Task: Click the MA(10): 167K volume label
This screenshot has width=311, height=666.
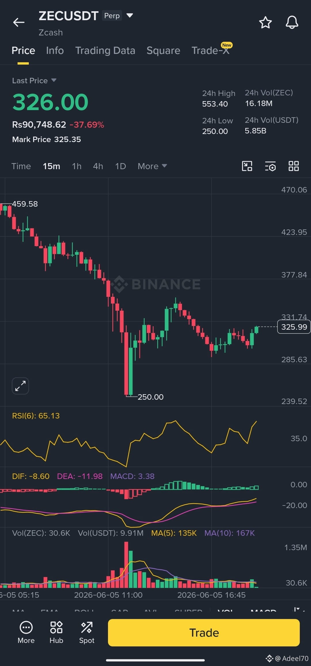Action: tap(230, 533)
